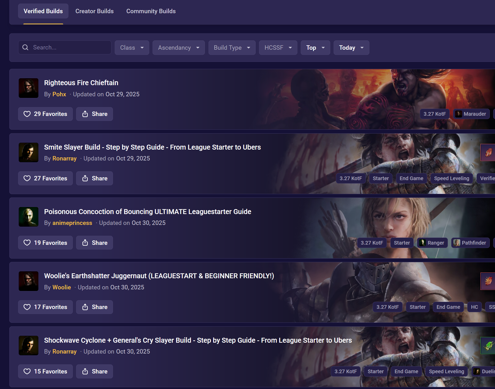The image size is (495, 389).
Task: Click the Smite Slayer avatar thumbnail
Action: pyautogui.click(x=28, y=152)
